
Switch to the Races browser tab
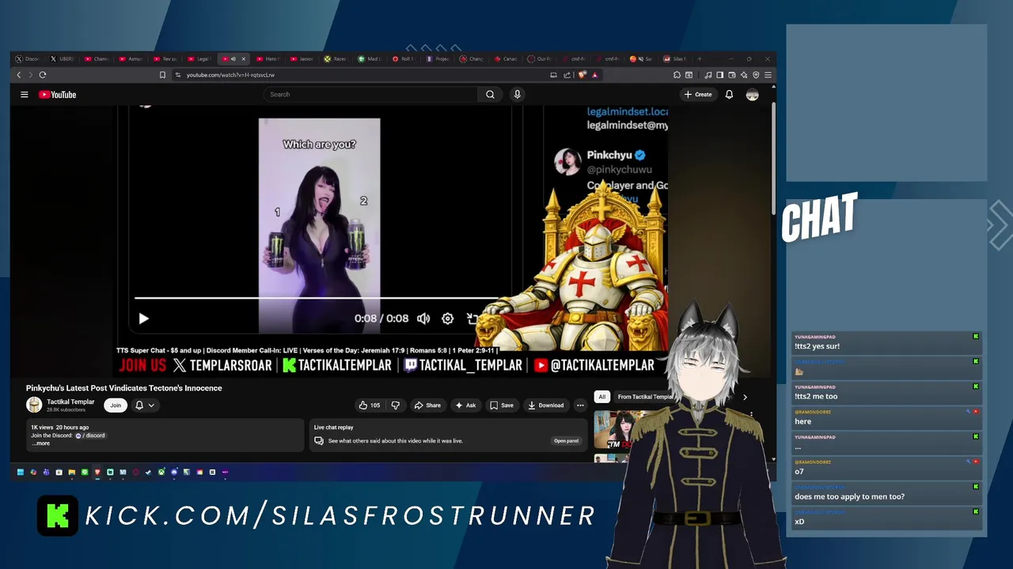pyautogui.click(x=336, y=58)
